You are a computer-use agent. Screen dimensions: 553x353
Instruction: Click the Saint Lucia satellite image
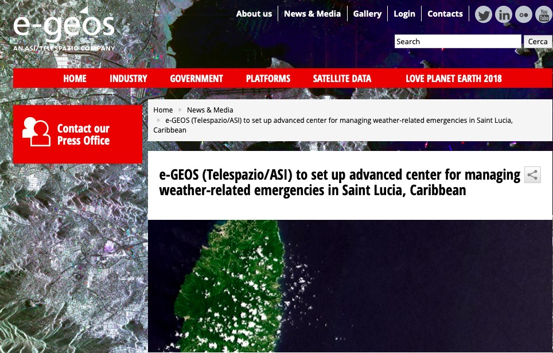click(x=350, y=286)
